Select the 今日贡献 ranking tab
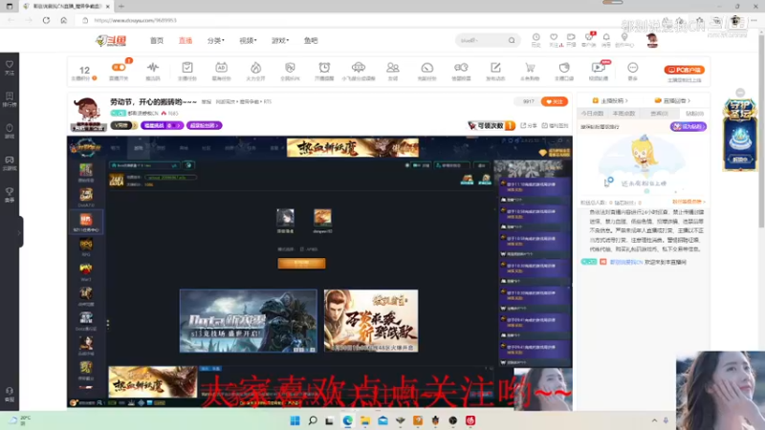 pos(592,113)
